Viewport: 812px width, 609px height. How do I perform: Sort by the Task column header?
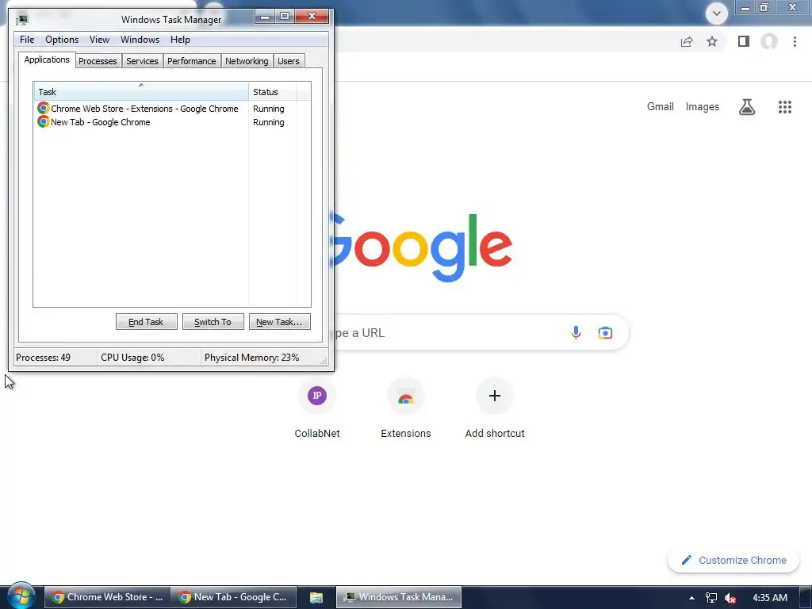(141, 92)
